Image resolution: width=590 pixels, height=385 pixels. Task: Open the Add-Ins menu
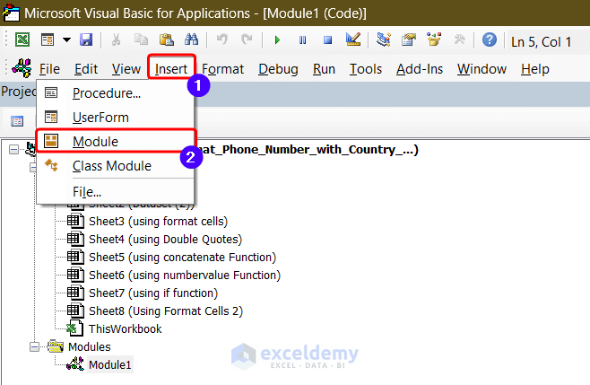click(x=420, y=69)
